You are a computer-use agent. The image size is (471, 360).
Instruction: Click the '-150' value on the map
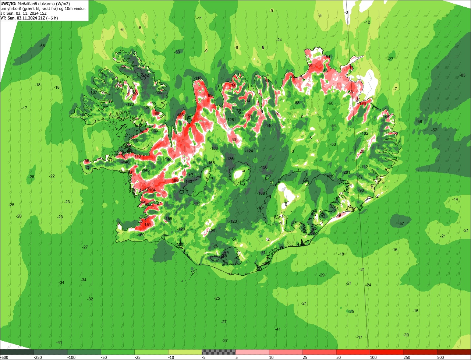(x=263, y=167)
